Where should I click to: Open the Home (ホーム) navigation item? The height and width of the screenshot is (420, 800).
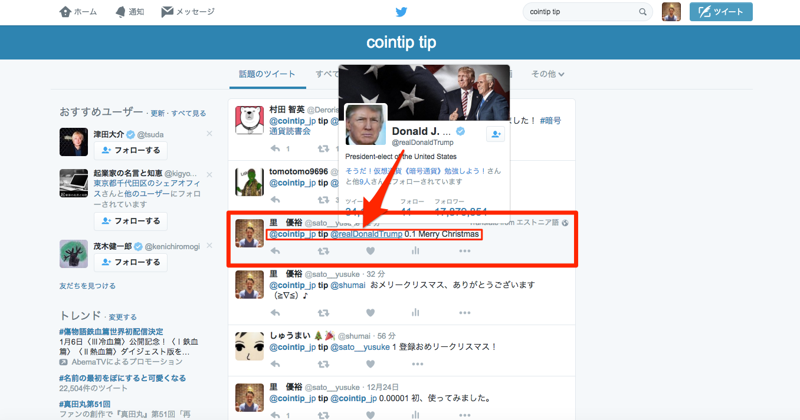[x=78, y=12]
